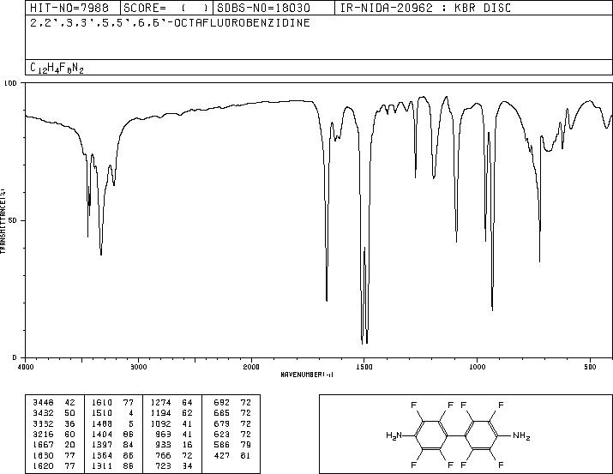Click the 692 peak table entry
Image resolution: width=613 pixels, height=474 pixels.
coord(222,403)
